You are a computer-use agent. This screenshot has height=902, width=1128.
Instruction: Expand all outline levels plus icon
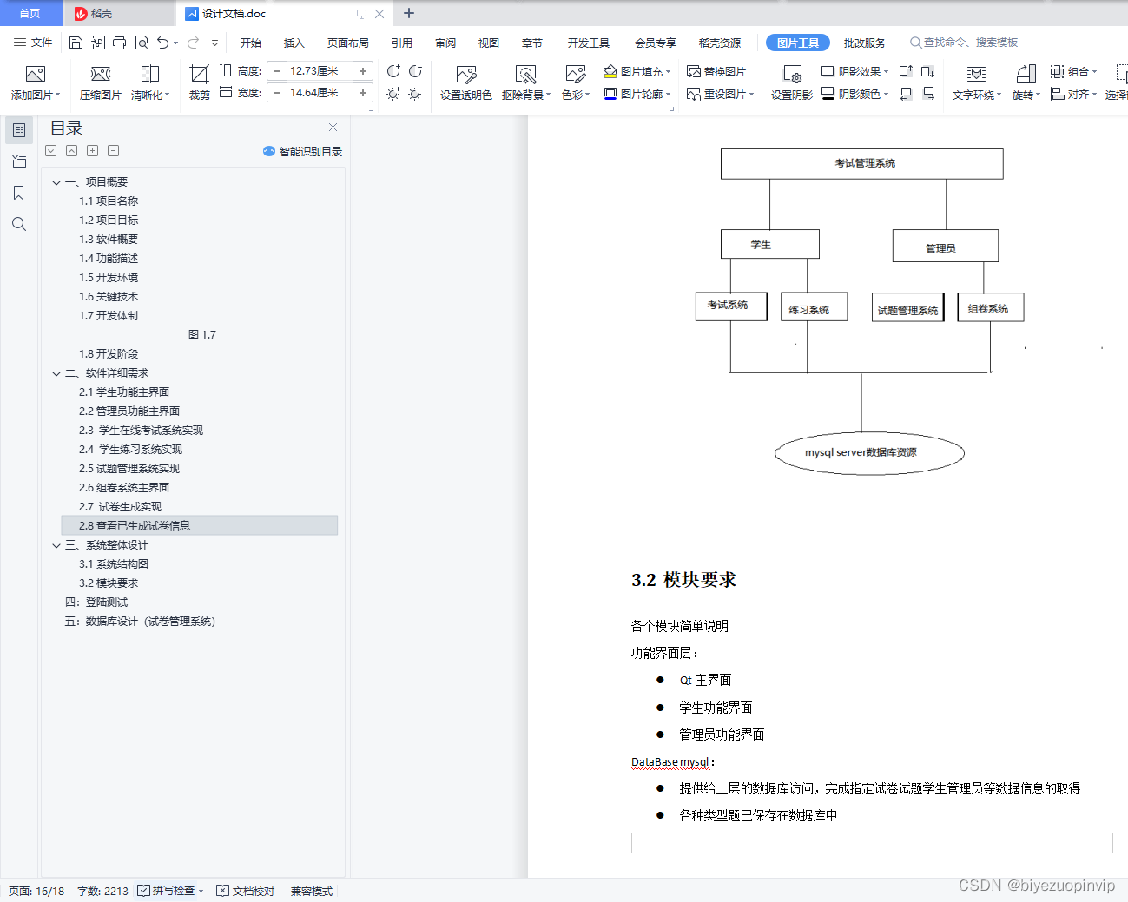point(93,151)
